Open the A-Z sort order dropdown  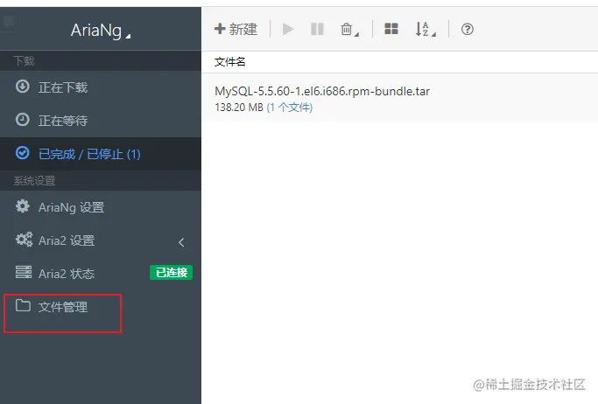(426, 30)
